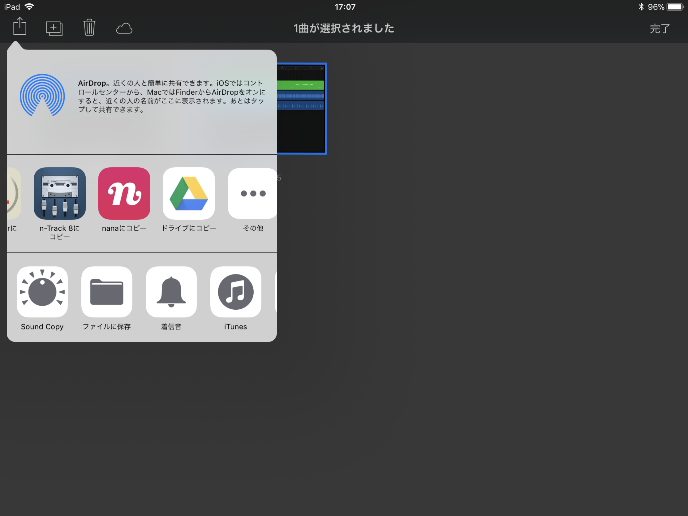The height and width of the screenshot is (516, 688).
Task: Tap the 完了 button
Action: point(660,28)
